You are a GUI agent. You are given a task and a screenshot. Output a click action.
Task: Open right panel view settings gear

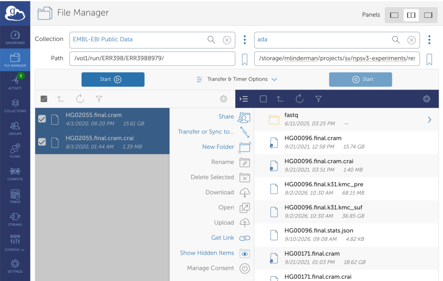point(427,99)
